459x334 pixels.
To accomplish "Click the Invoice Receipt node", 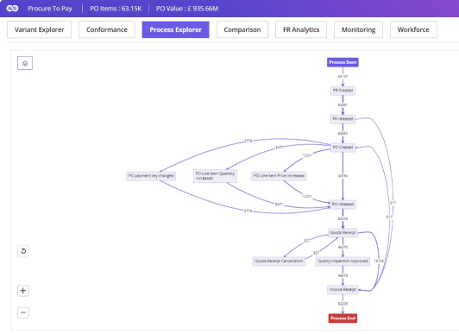I will coord(343,289).
